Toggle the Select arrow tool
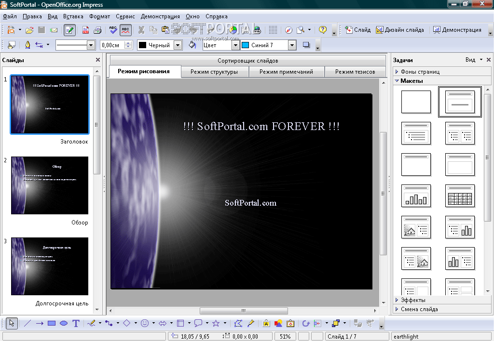 coord(12,323)
